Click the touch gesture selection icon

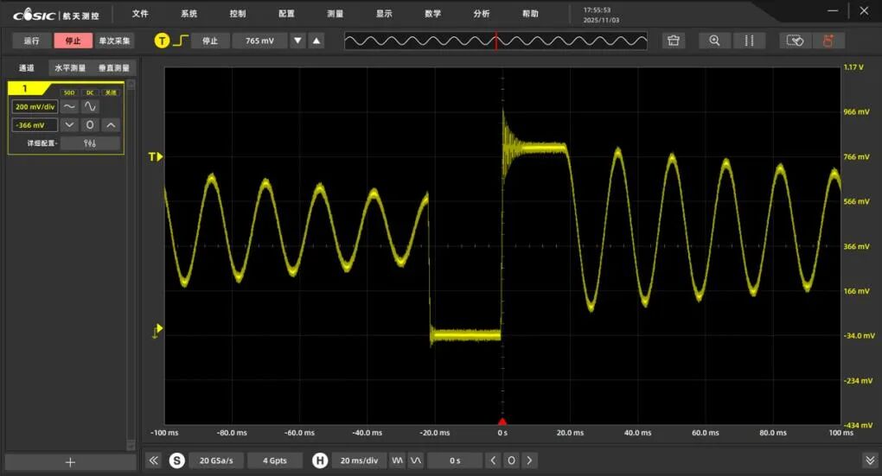tap(796, 41)
